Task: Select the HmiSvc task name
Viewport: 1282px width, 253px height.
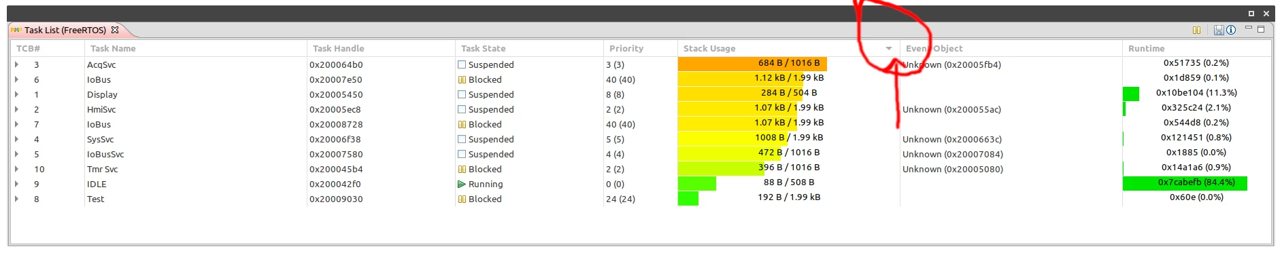Action: (101, 109)
